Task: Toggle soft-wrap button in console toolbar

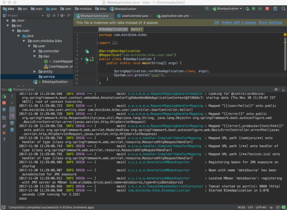Action: (12, 109)
